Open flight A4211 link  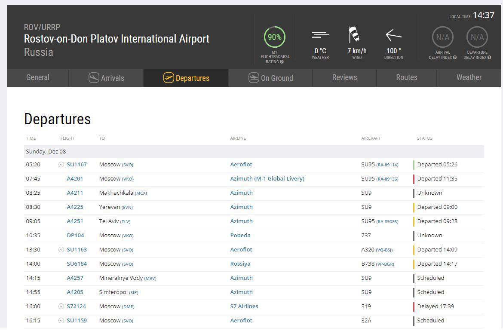tap(75, 193)
